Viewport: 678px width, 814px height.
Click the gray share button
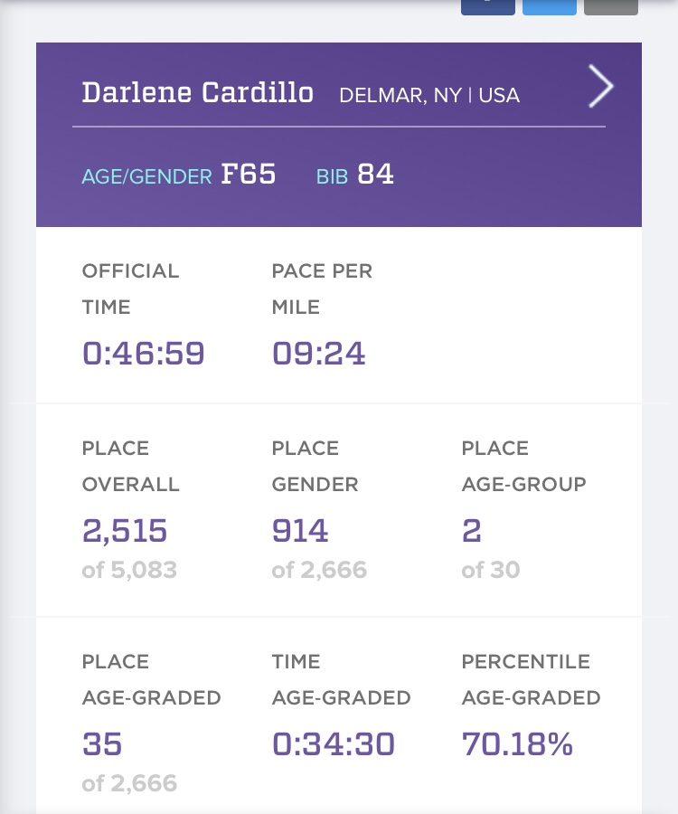pyautogui.click(x=611, y=6)
